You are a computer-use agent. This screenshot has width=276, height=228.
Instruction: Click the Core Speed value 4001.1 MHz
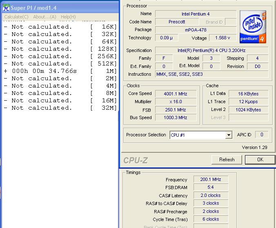[176, 94]
